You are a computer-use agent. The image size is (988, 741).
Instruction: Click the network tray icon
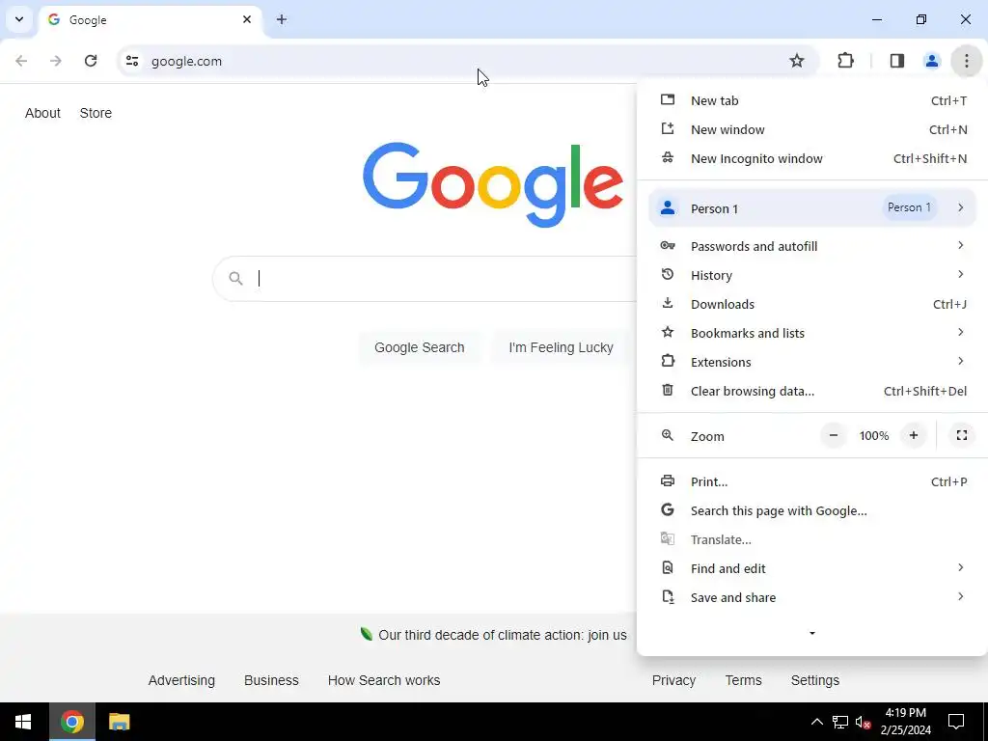coord(840,722)
